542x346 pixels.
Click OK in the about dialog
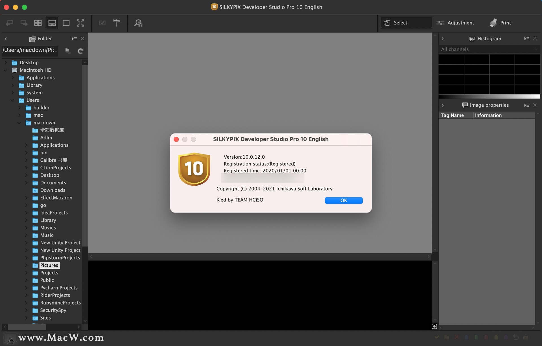344,200
